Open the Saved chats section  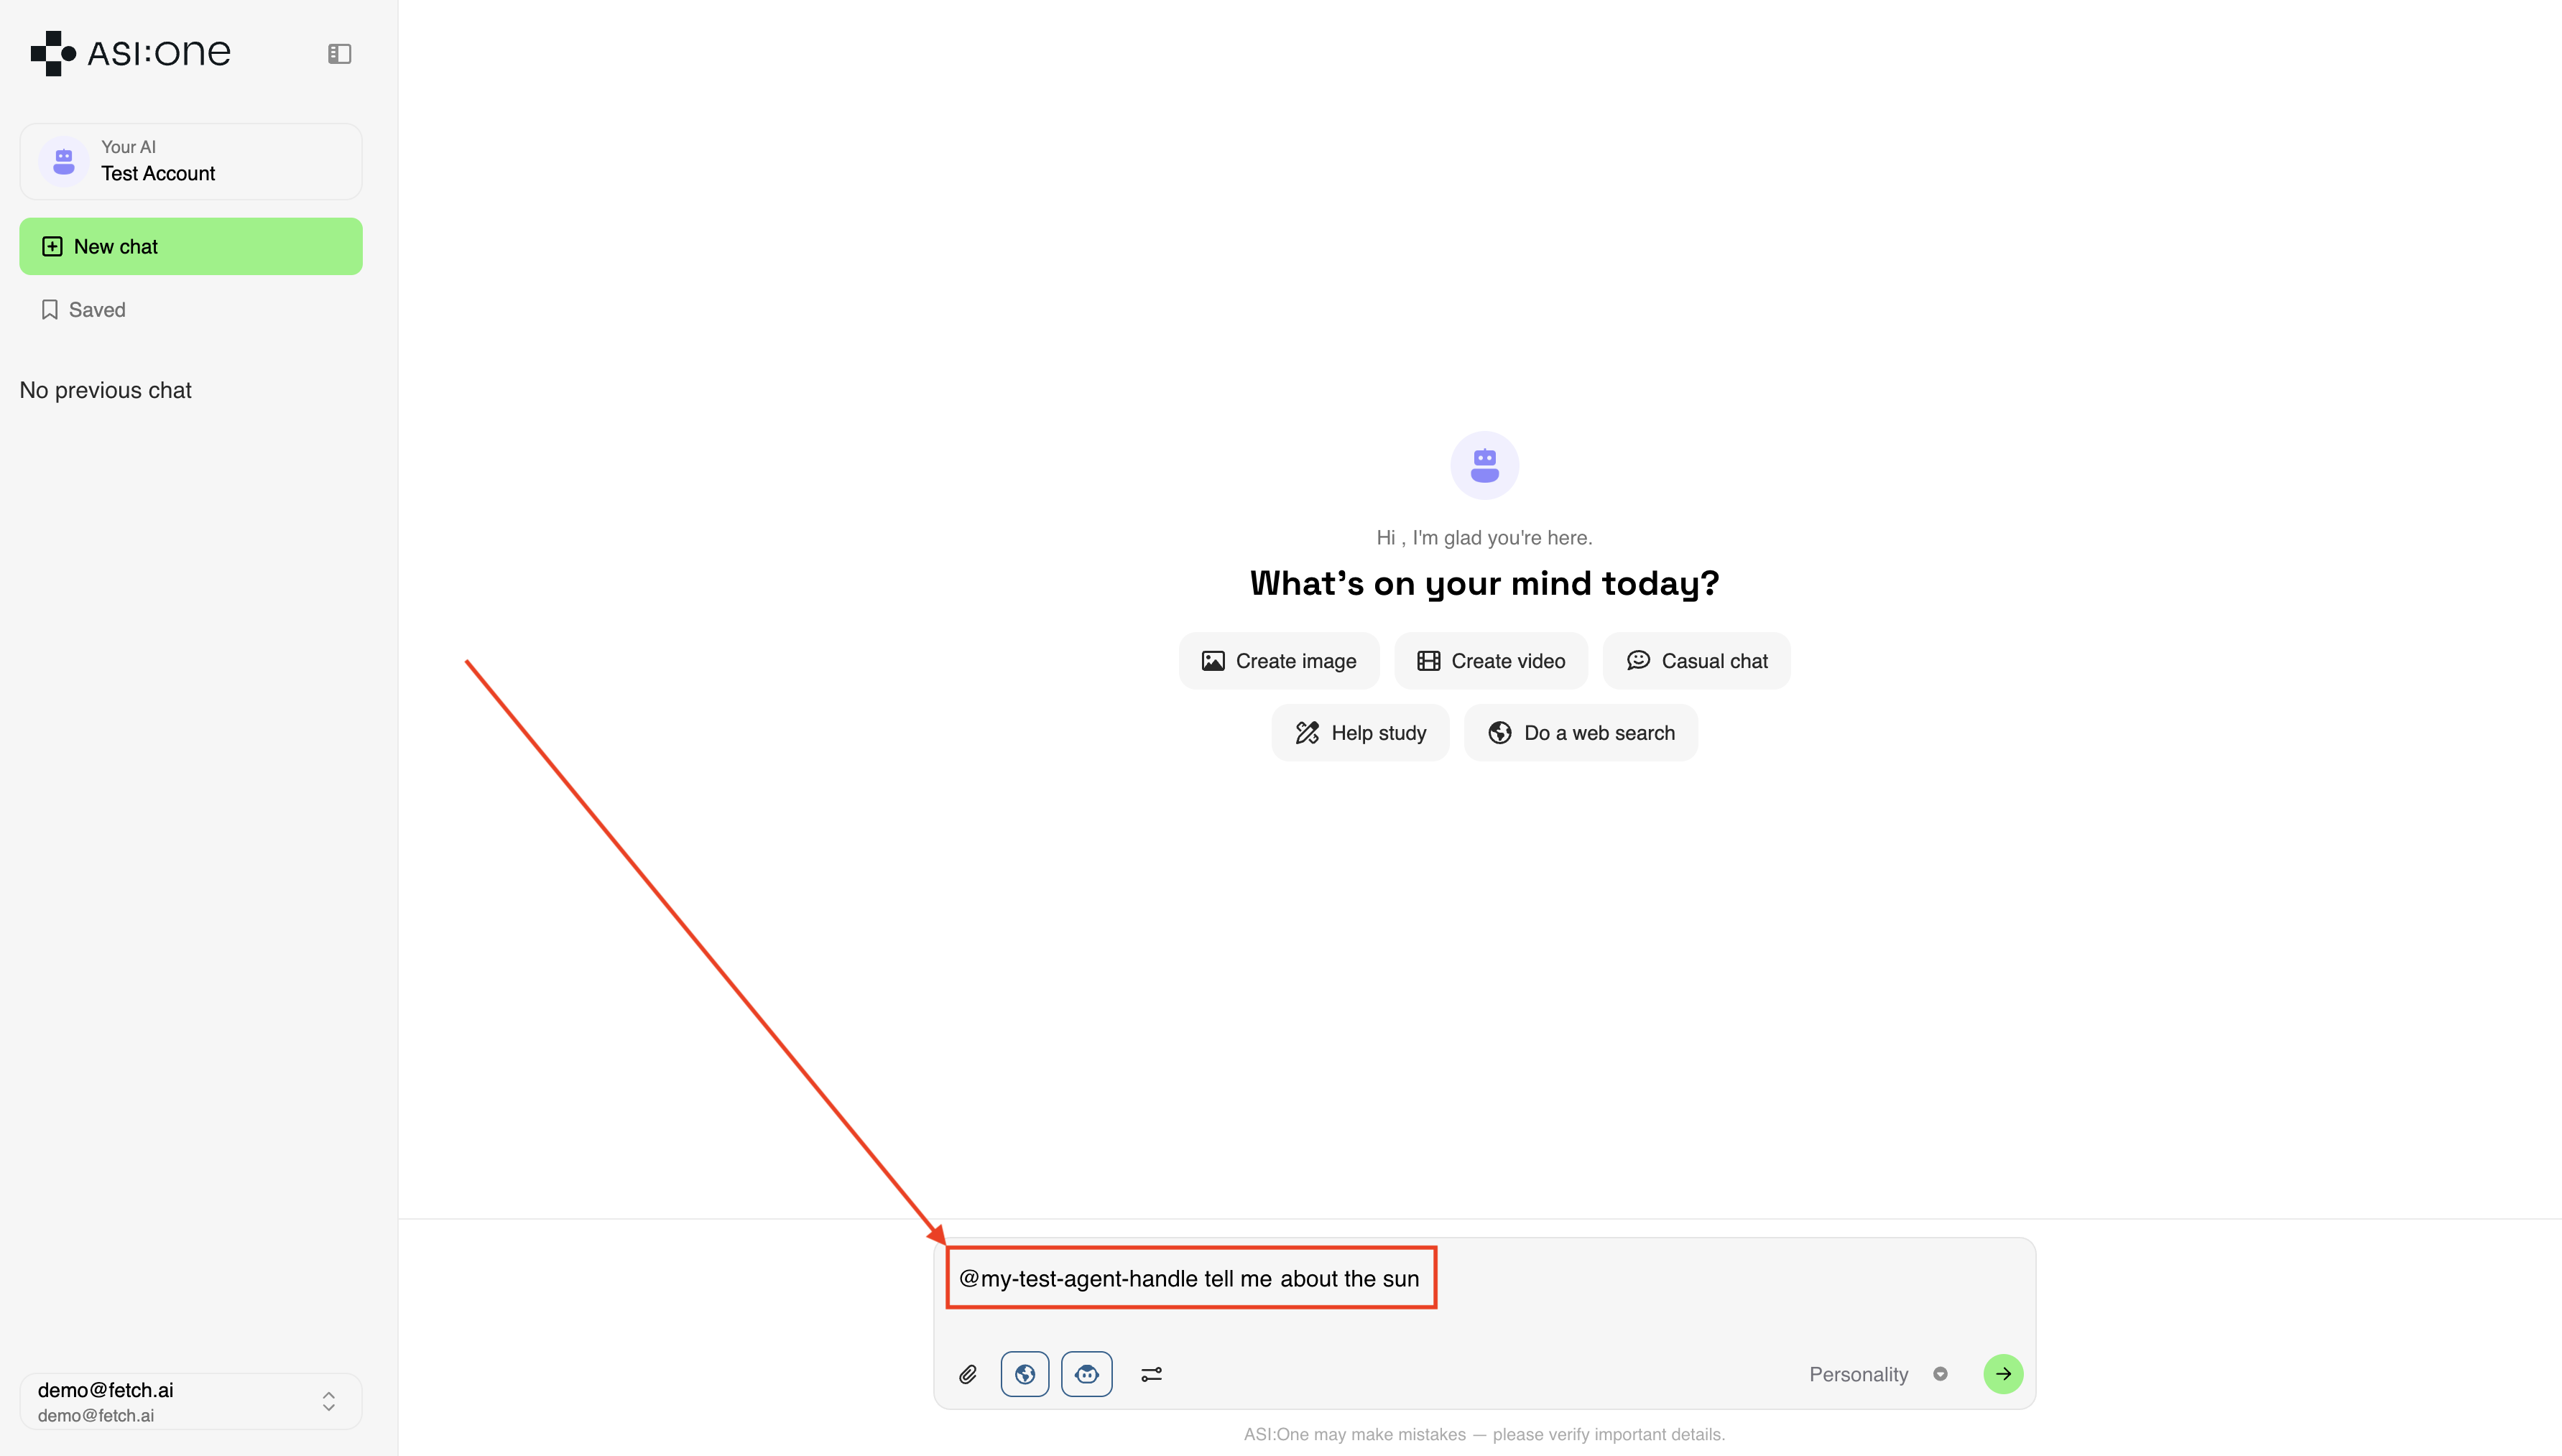click(97, 310)
